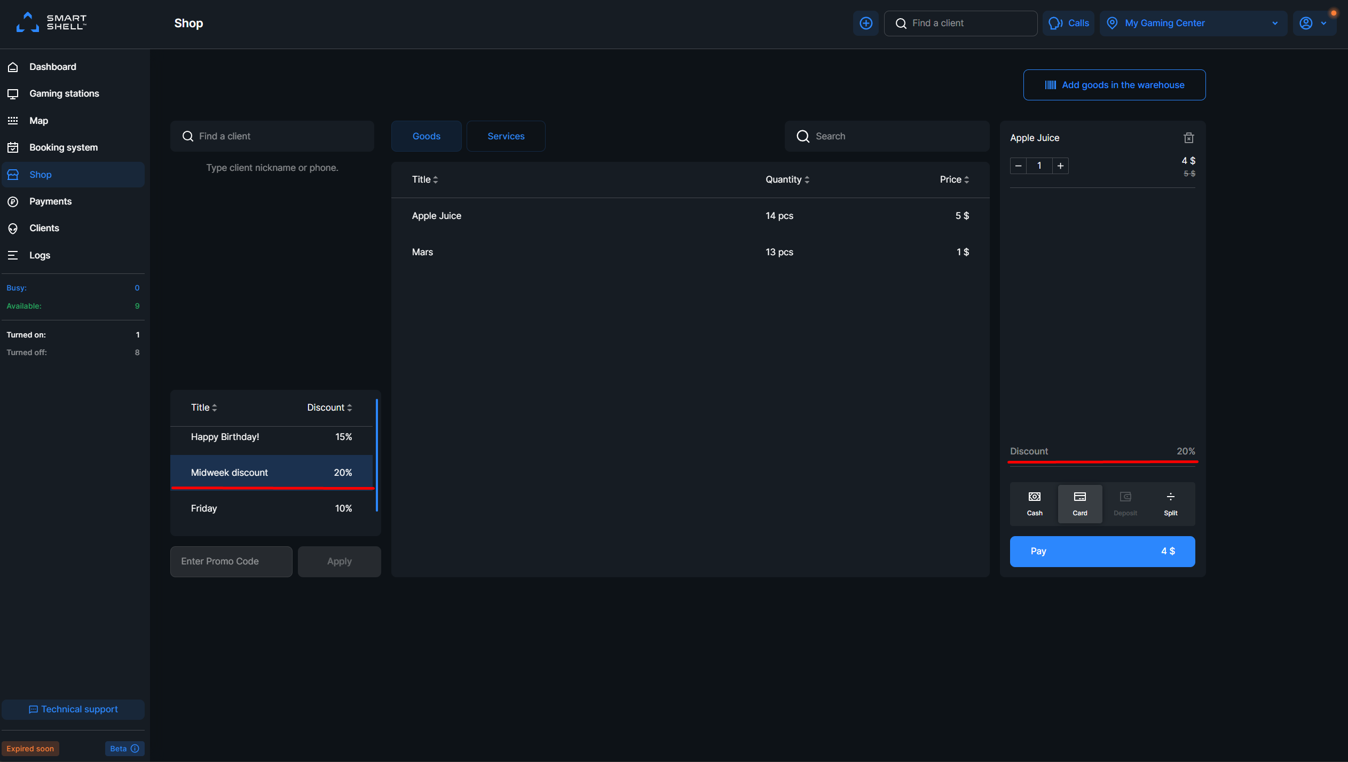Viewport: 1348px width, 762px height.
Task: Open the Map section
Action: (38, 121)
